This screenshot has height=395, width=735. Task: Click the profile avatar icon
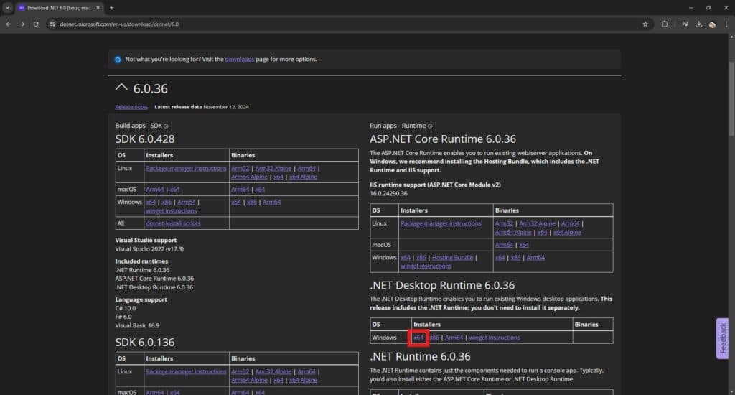pyautogui.click(x=712, y=24)
